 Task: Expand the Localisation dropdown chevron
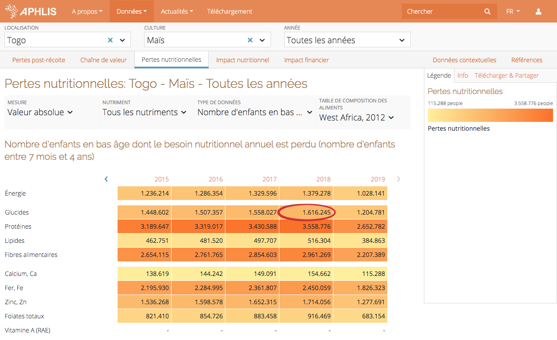point(122,40)
